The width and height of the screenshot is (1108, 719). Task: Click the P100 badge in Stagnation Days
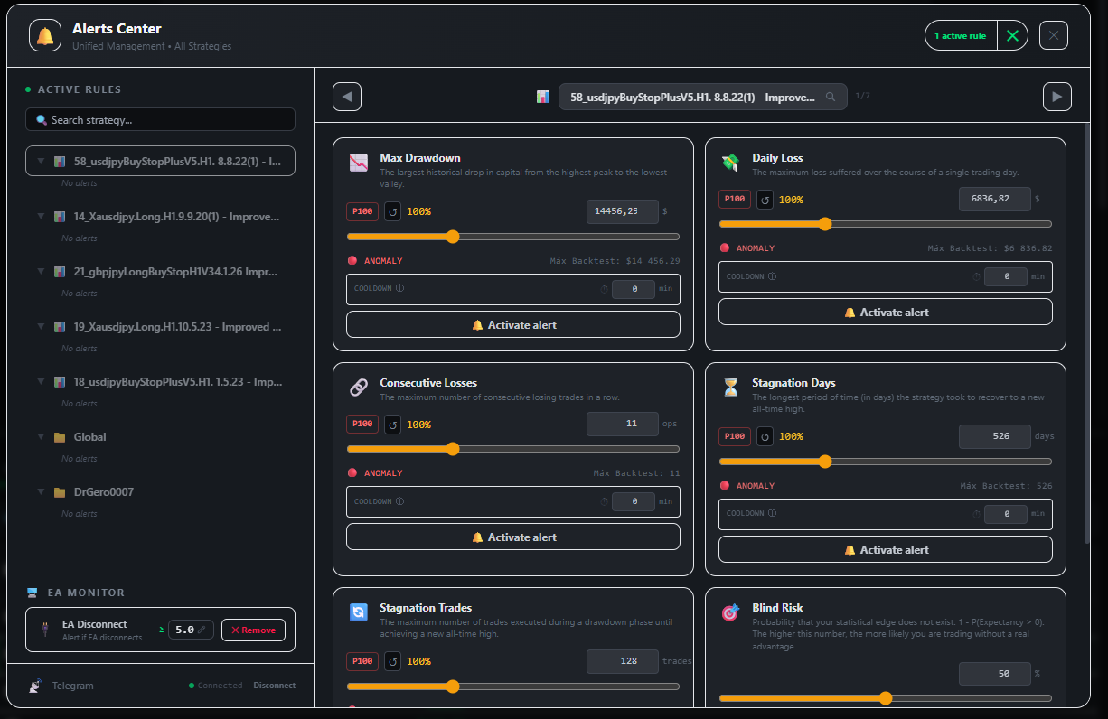point(735,436)
